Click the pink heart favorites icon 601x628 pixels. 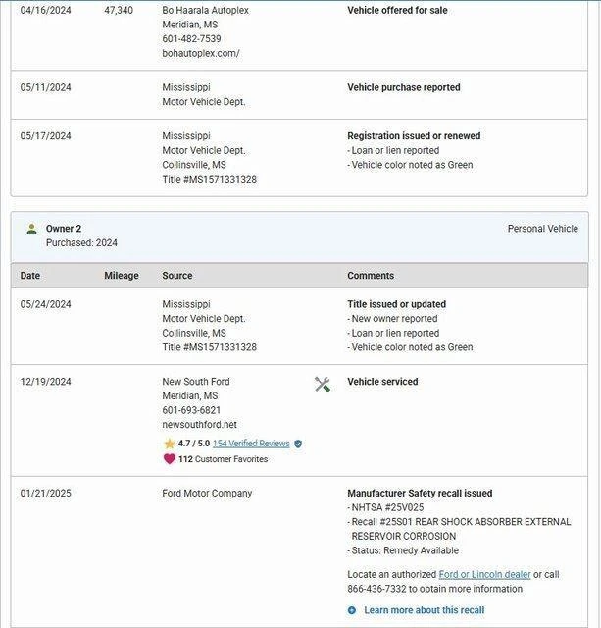pyautogui.click(x=169, y=458)
